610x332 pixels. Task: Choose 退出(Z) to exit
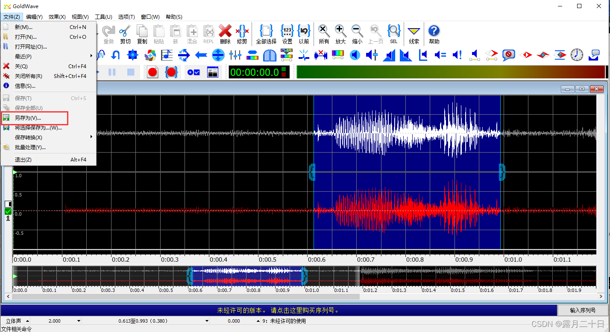pyautogui.click(x=48, y=159)
